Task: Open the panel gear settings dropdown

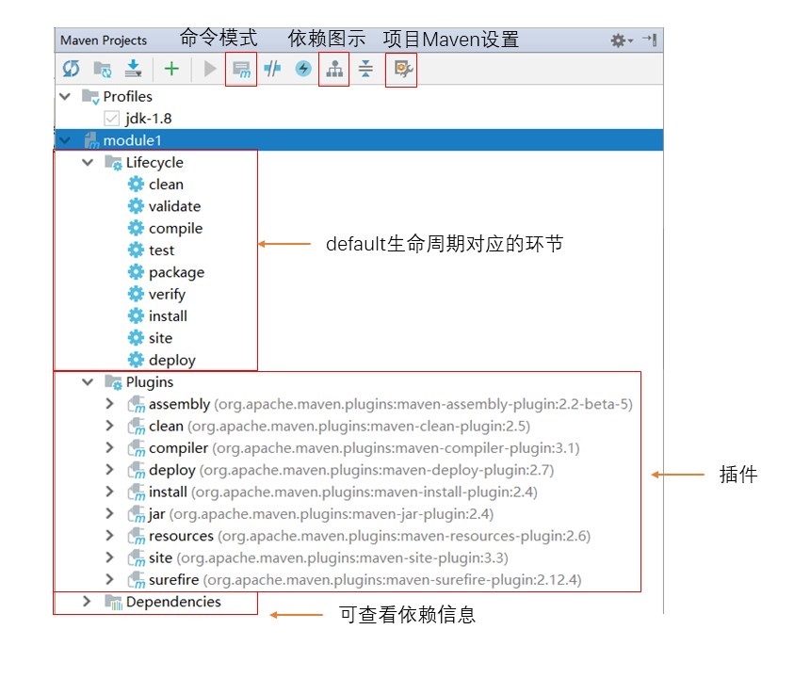Action: 622,40
